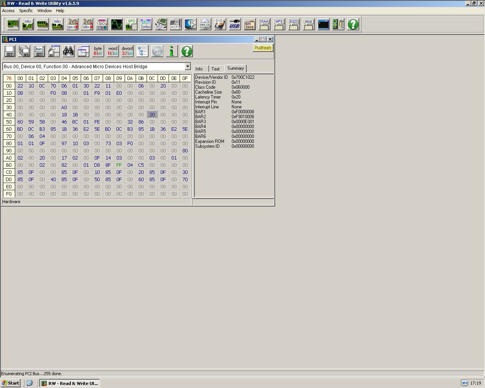The width and height of the screenshot is (485, 388).
Task: Click the binoculars Find icon in PCI window
Action: coord(69,51)
